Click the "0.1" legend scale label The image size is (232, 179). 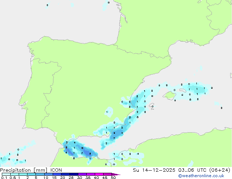(x=4, y=178)
